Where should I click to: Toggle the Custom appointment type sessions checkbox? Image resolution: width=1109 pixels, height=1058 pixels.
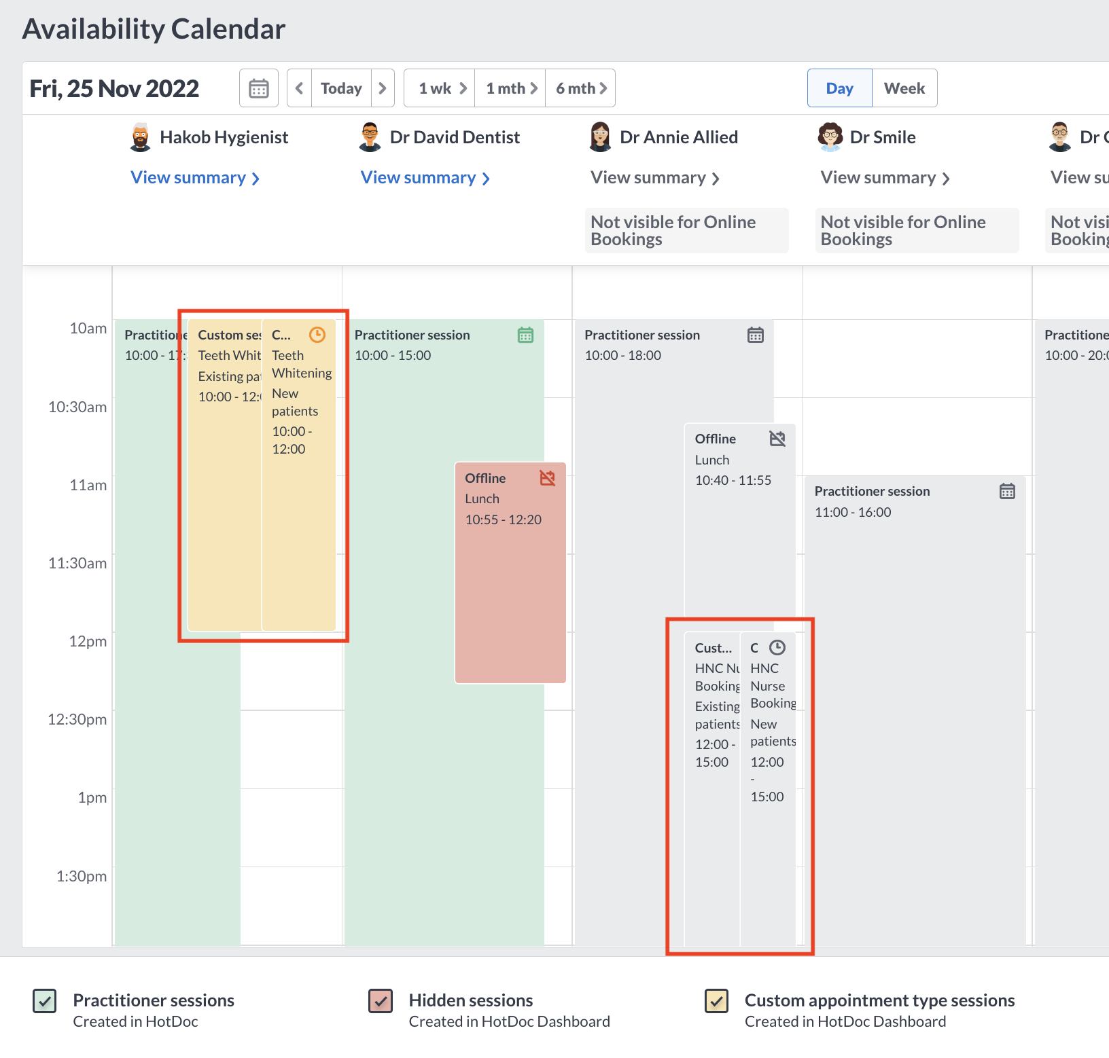(x=716, y=1000)
